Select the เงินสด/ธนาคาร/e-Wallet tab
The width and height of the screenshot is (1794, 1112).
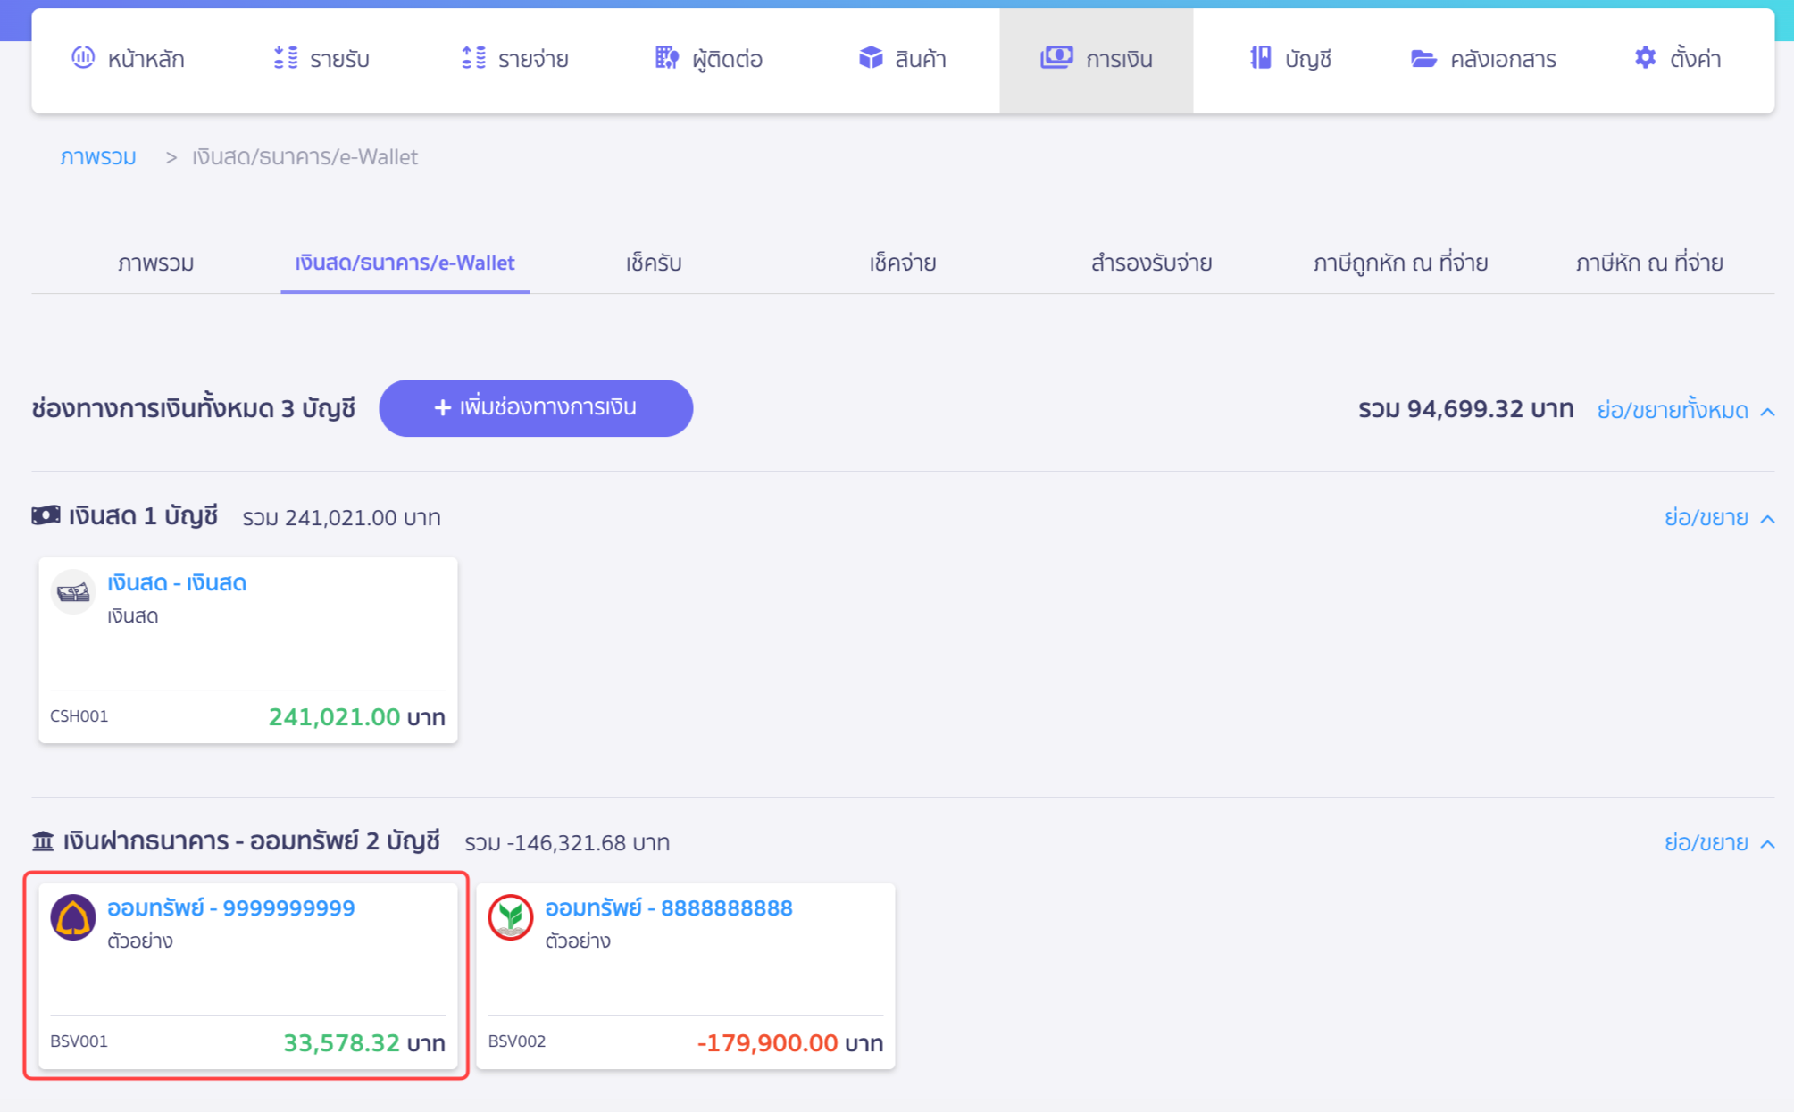click(405, 263)
